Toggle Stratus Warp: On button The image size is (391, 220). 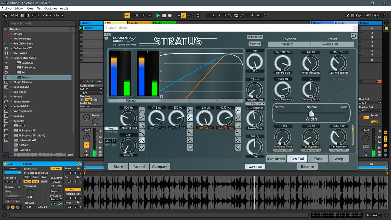click(x=255, y=167)
